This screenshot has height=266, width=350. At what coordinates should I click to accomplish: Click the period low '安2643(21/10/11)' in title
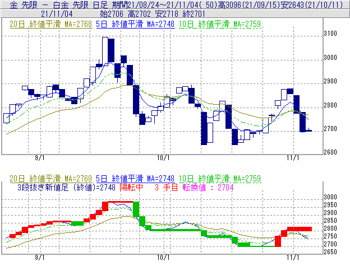pyautogui.click(x=312, y=5)
